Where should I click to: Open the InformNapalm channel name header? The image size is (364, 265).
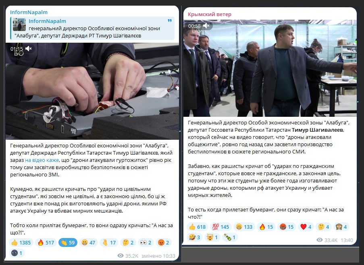click(x=29, y=12)
